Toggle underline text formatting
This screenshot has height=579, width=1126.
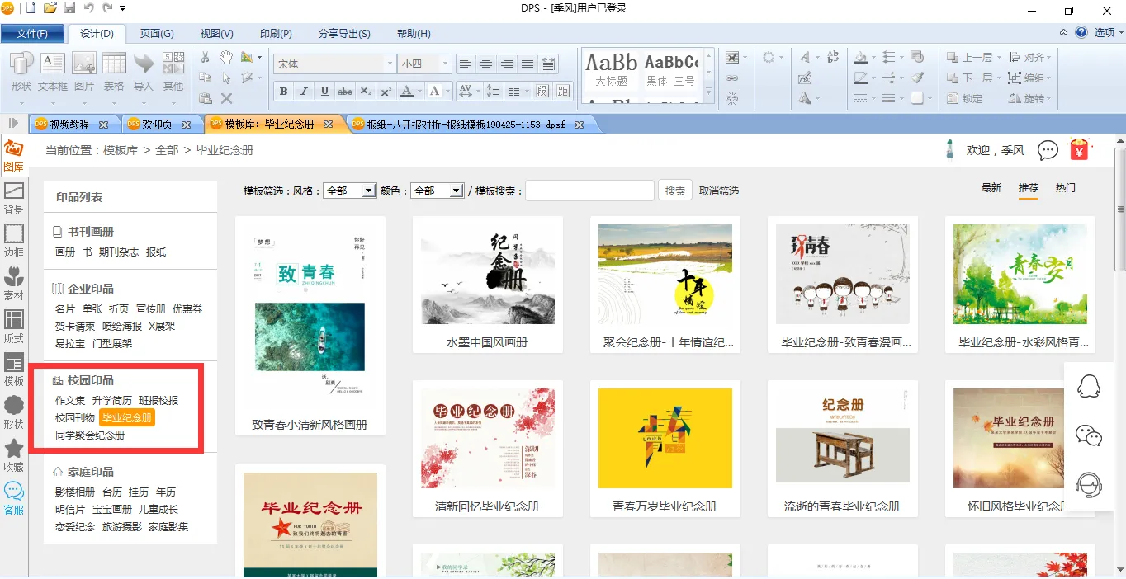point(324,92)
